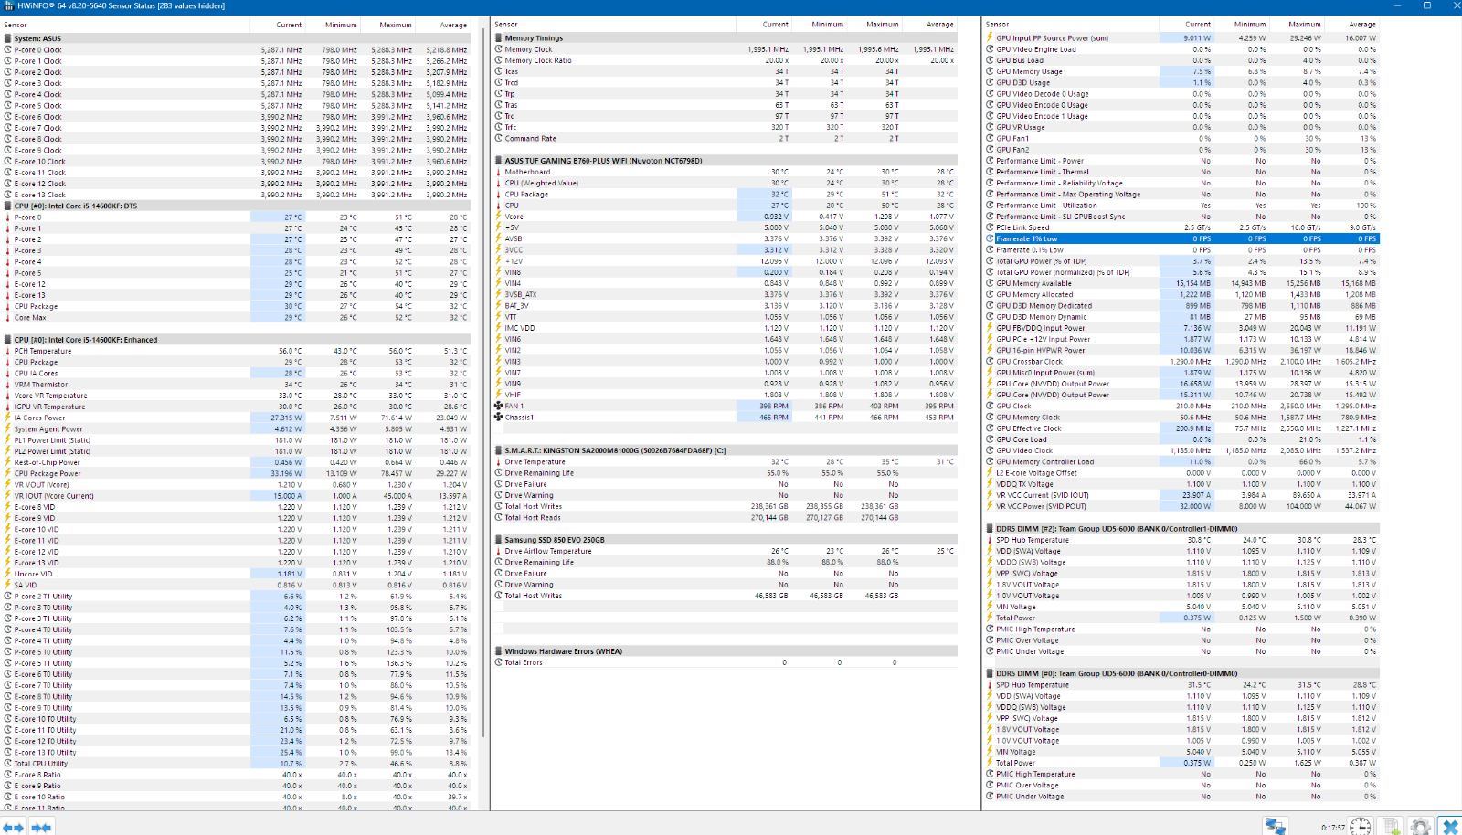Click the Chassis1 fan icon

click(499, 417)
